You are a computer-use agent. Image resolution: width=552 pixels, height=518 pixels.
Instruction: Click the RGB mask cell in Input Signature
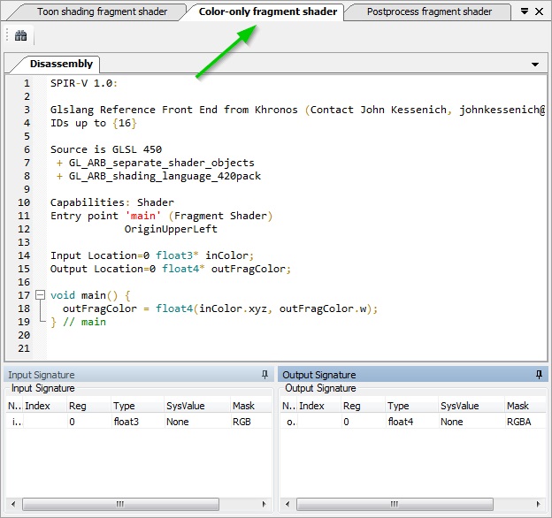point(241,422)
